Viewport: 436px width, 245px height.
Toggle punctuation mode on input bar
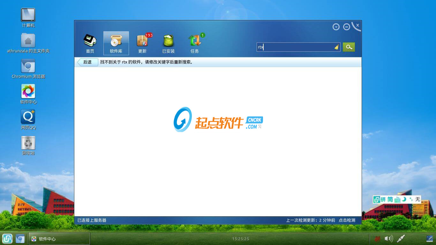(x=411, y=199)
